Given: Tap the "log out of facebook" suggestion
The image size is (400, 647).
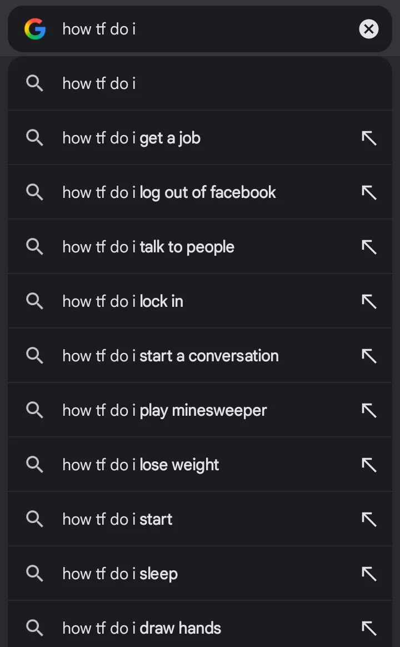Looking at the screenshot, I should click(169, 192).
